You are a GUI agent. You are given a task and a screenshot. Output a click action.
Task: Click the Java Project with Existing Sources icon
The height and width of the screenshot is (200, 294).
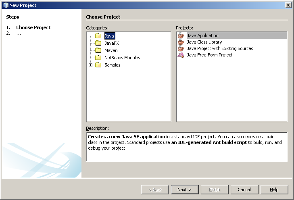pyautogui.click(x=181, y=48)
